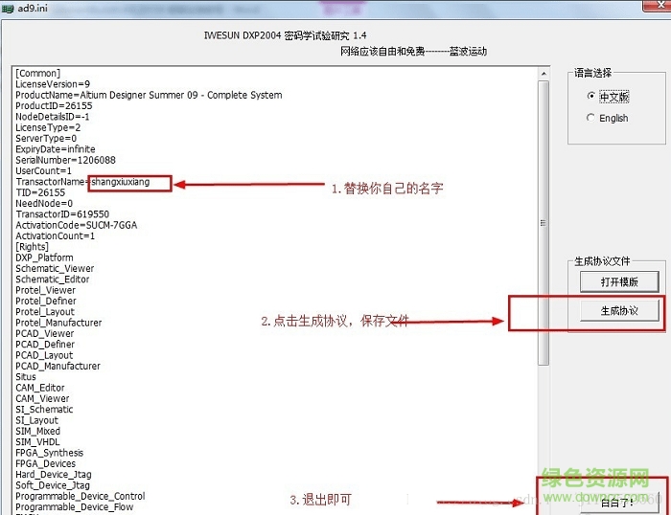The image size is (671, 515).
Task: Click the scrollbar up arrow
Action: (544, 73)
